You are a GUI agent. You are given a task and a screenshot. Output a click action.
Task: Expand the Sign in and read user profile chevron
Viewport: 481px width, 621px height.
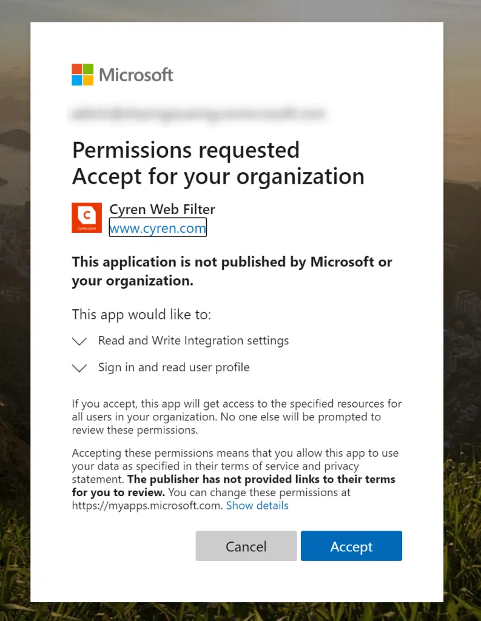[79, 368]
